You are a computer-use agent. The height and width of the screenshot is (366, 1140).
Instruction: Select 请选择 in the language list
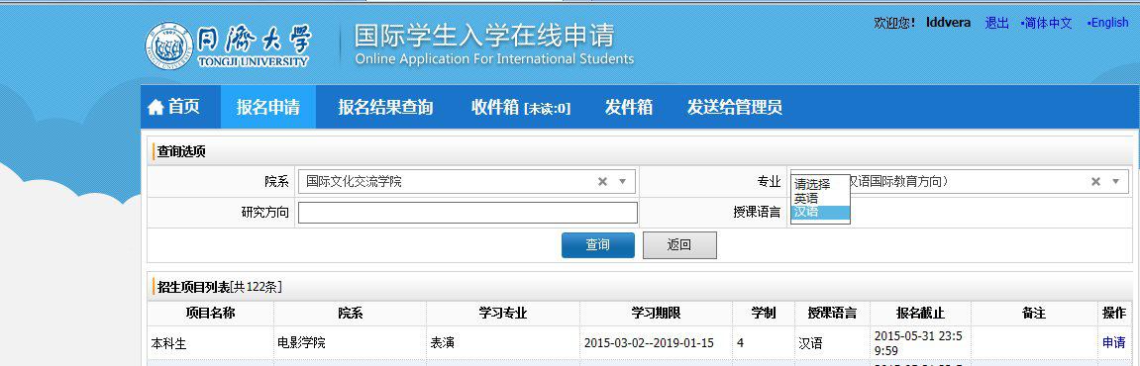point(820,184)
